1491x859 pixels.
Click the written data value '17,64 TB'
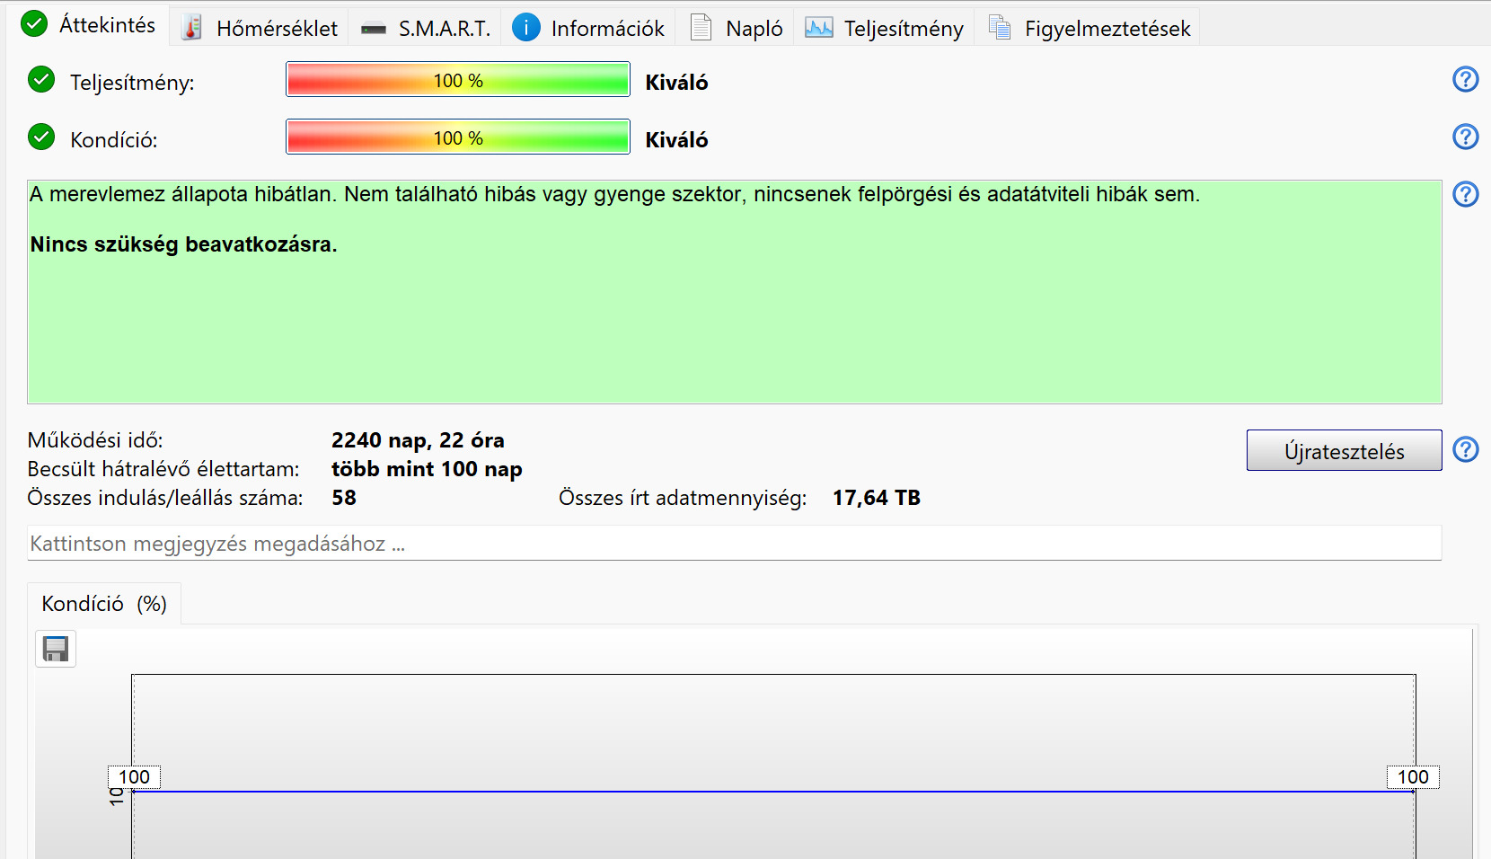click(877, 498)
